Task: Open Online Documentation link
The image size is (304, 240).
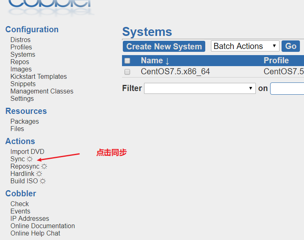Action: pyautogui.click(x=42, y=226)
